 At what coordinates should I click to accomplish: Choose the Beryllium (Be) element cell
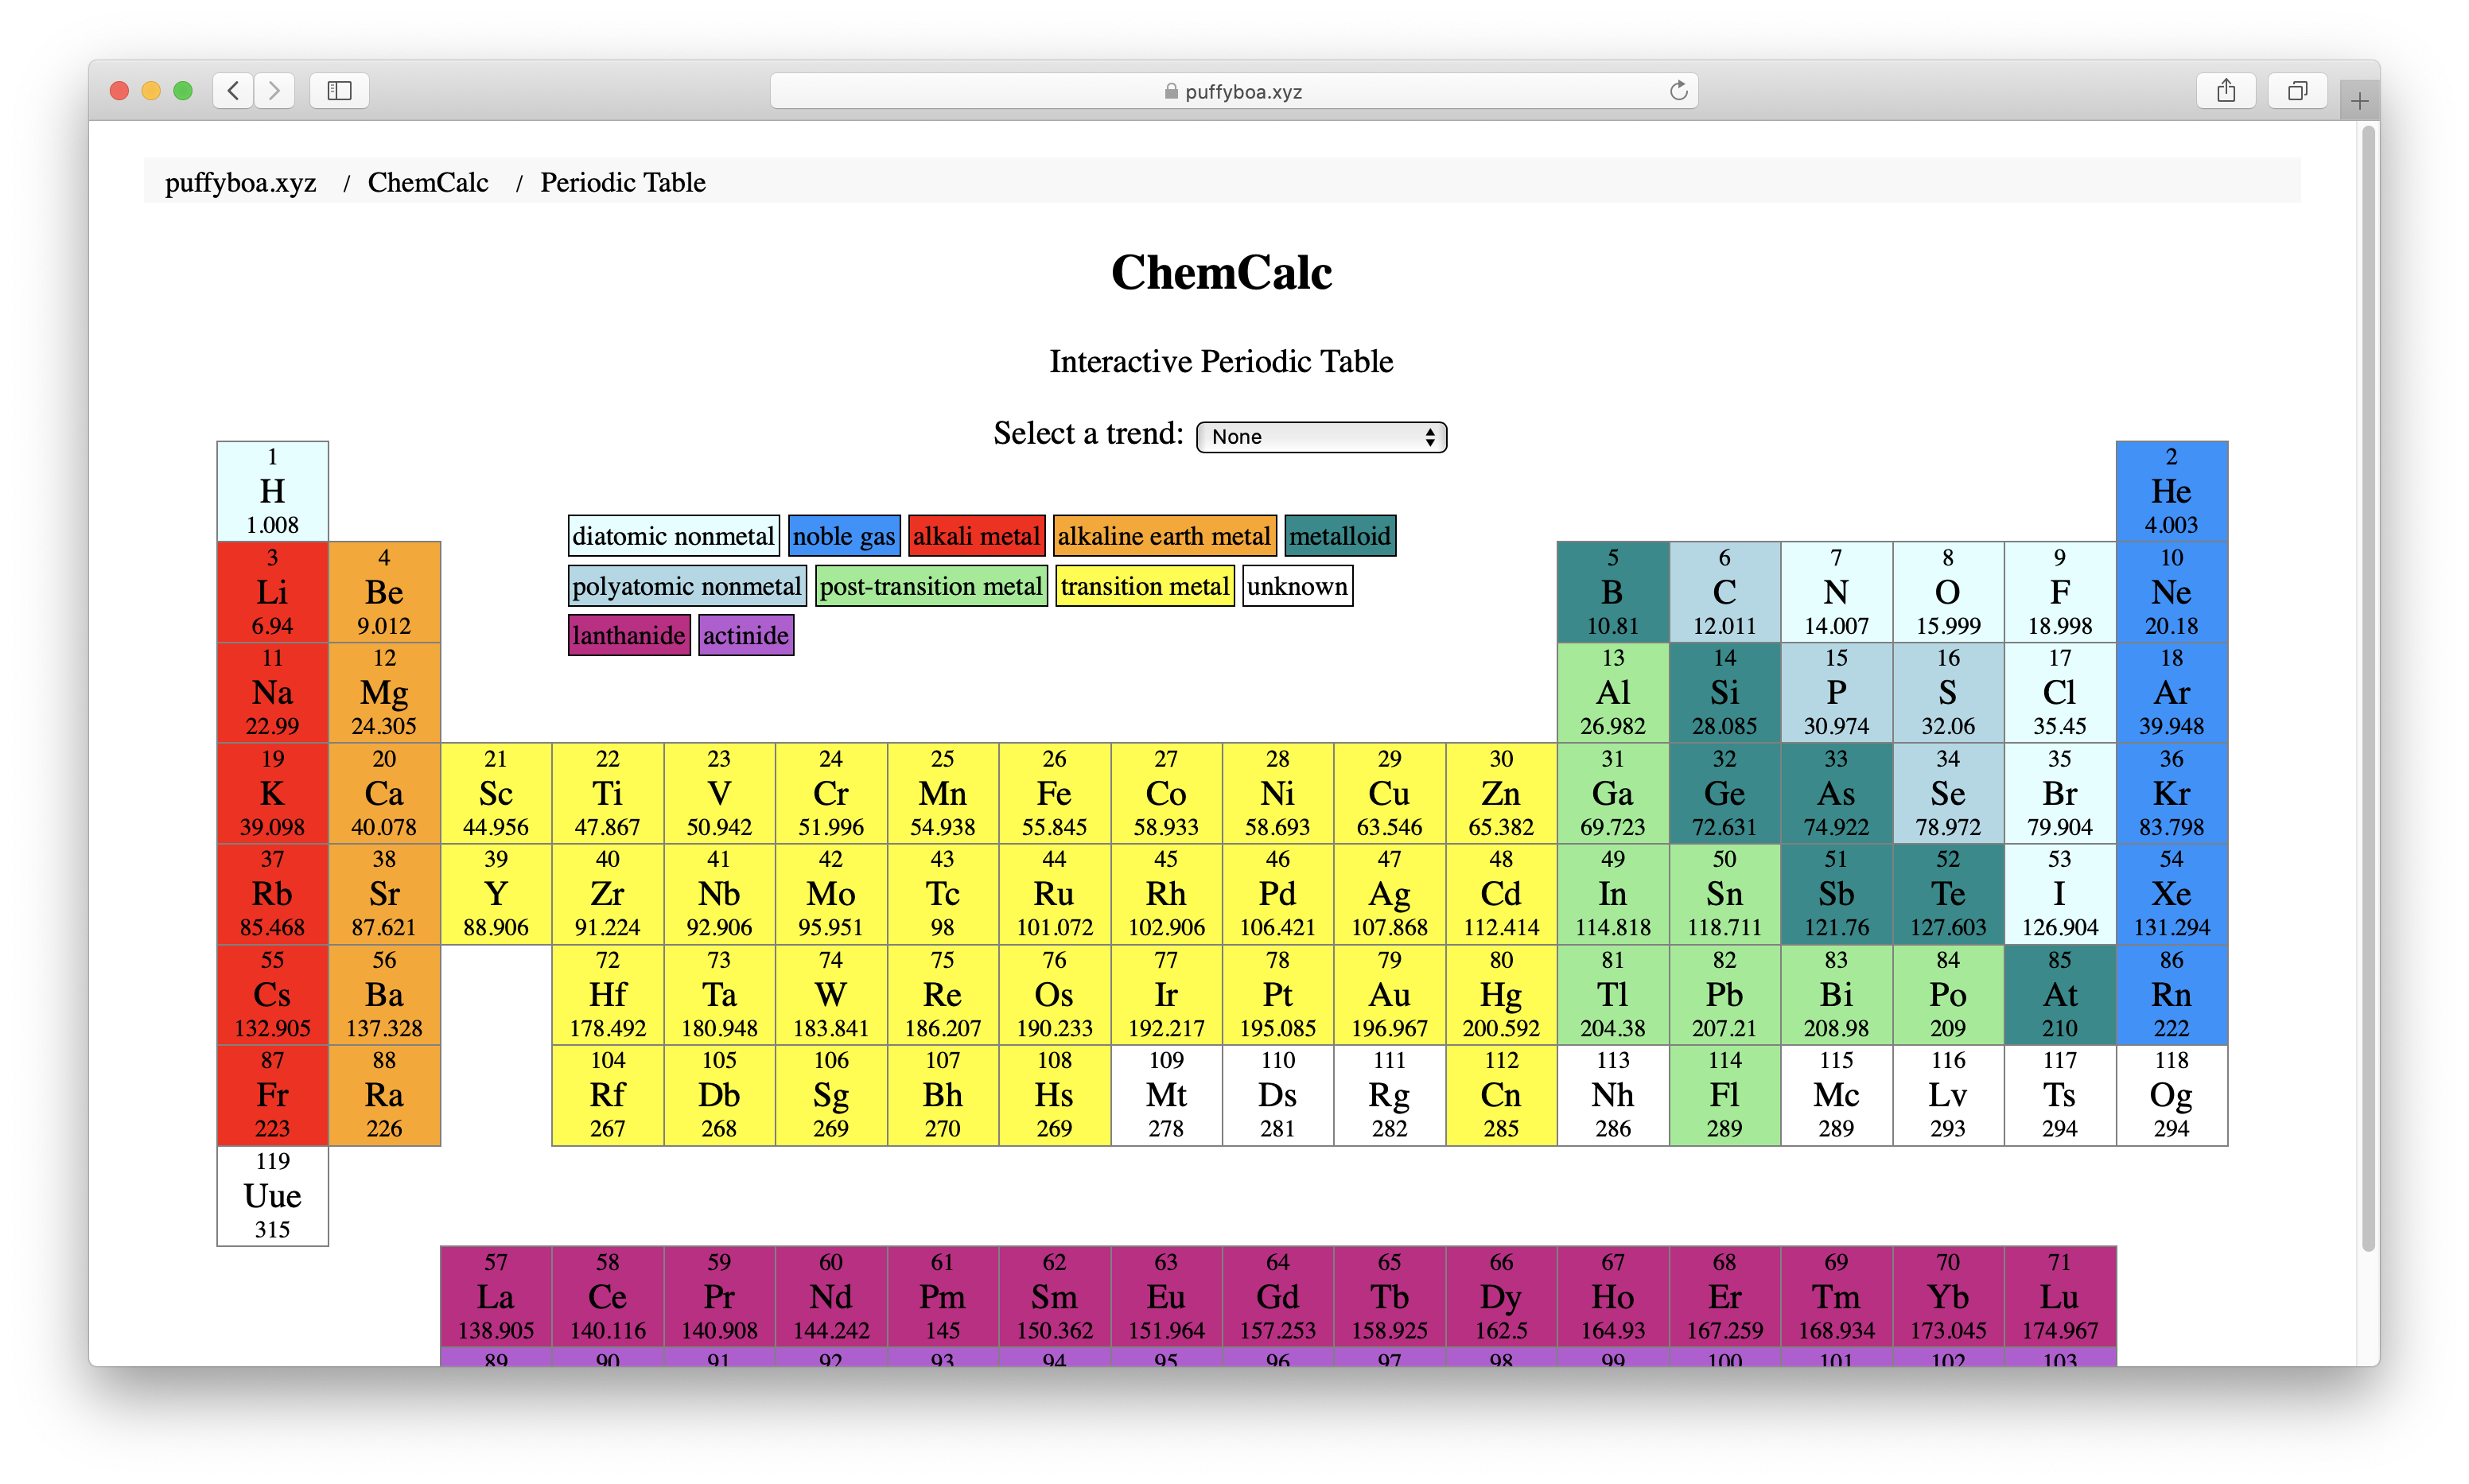384,592
